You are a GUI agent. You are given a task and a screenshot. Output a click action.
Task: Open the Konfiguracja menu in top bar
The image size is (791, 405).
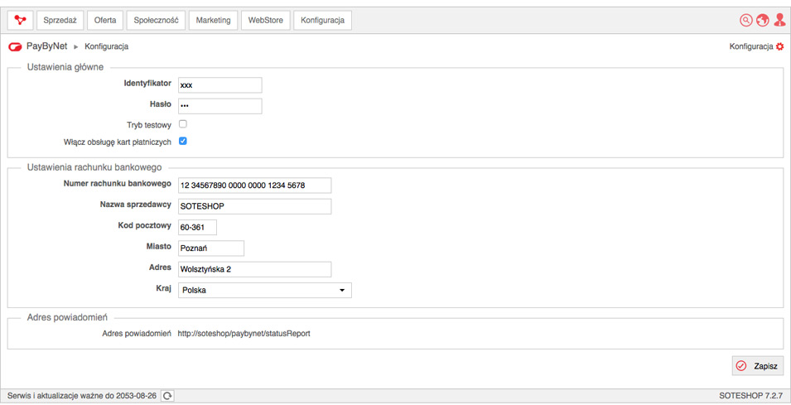tap(322, 20)
